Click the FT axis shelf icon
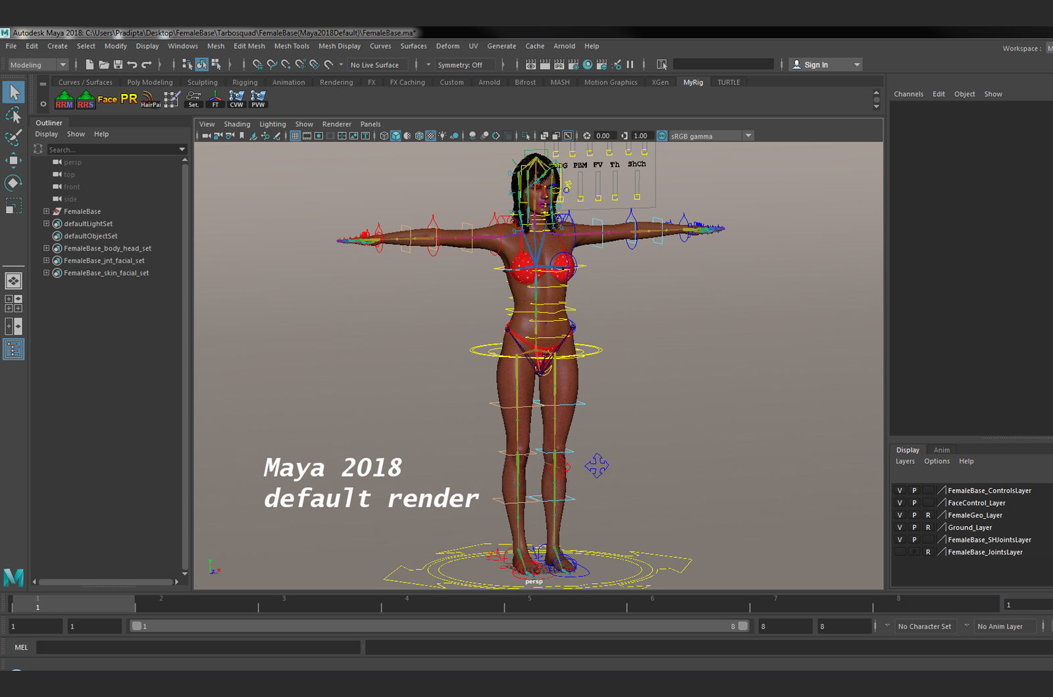 tap(215, 99)
